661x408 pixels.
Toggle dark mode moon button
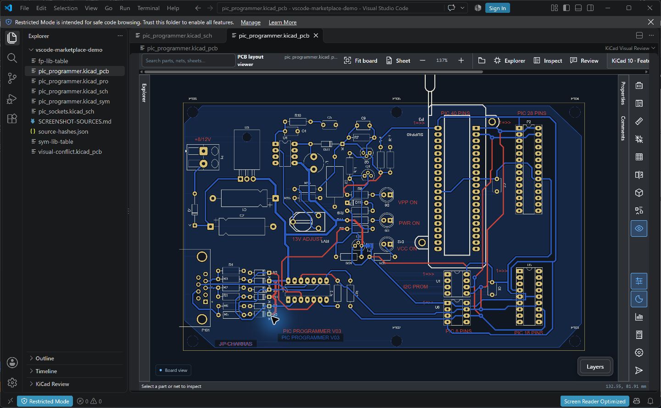coord(639,299)
